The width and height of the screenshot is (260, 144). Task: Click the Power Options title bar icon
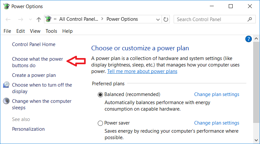(6, 6)
